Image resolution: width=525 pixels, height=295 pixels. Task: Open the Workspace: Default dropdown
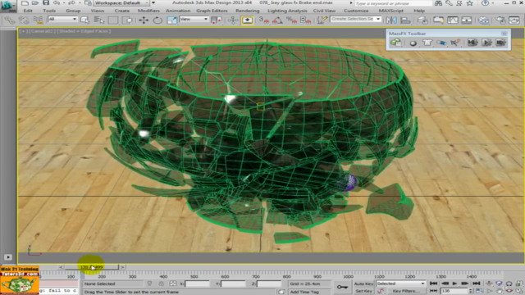pyautogui.click(x=121, y=3)
